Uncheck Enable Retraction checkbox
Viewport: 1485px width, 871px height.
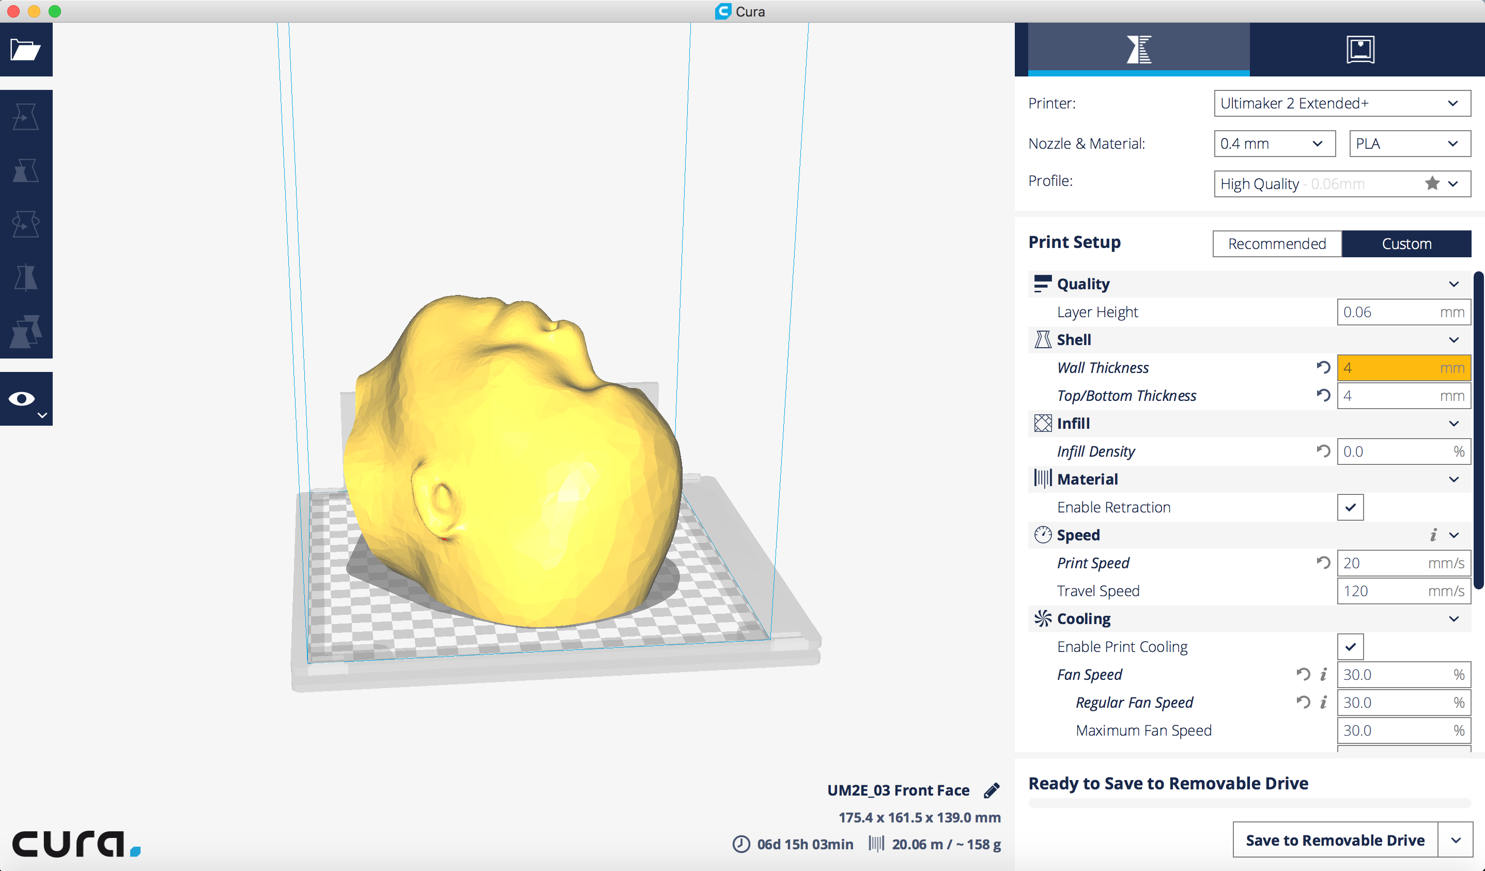[1350, 507]
